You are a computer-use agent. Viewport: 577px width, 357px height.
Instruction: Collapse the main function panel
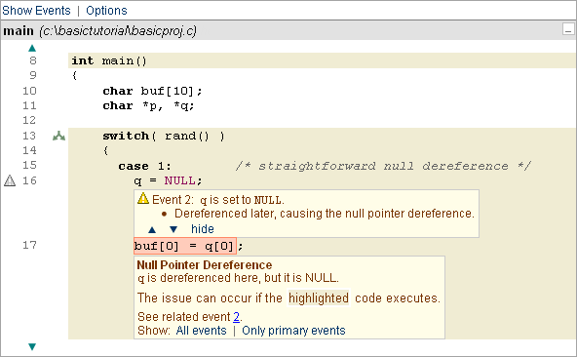(x=568, y=29)
